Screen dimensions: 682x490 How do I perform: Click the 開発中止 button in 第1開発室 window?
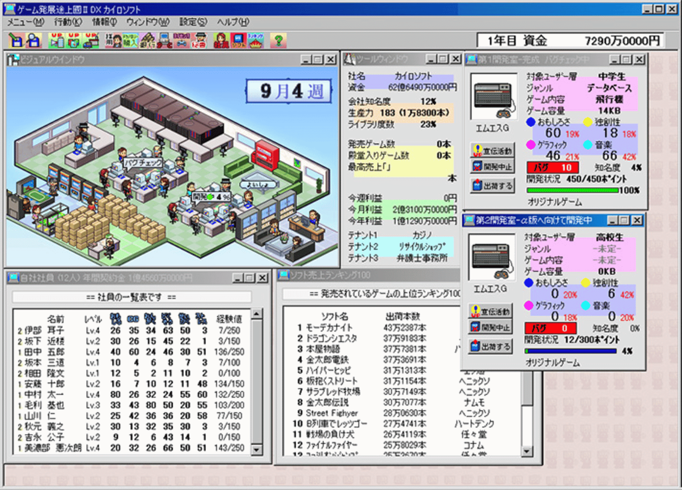492,167
